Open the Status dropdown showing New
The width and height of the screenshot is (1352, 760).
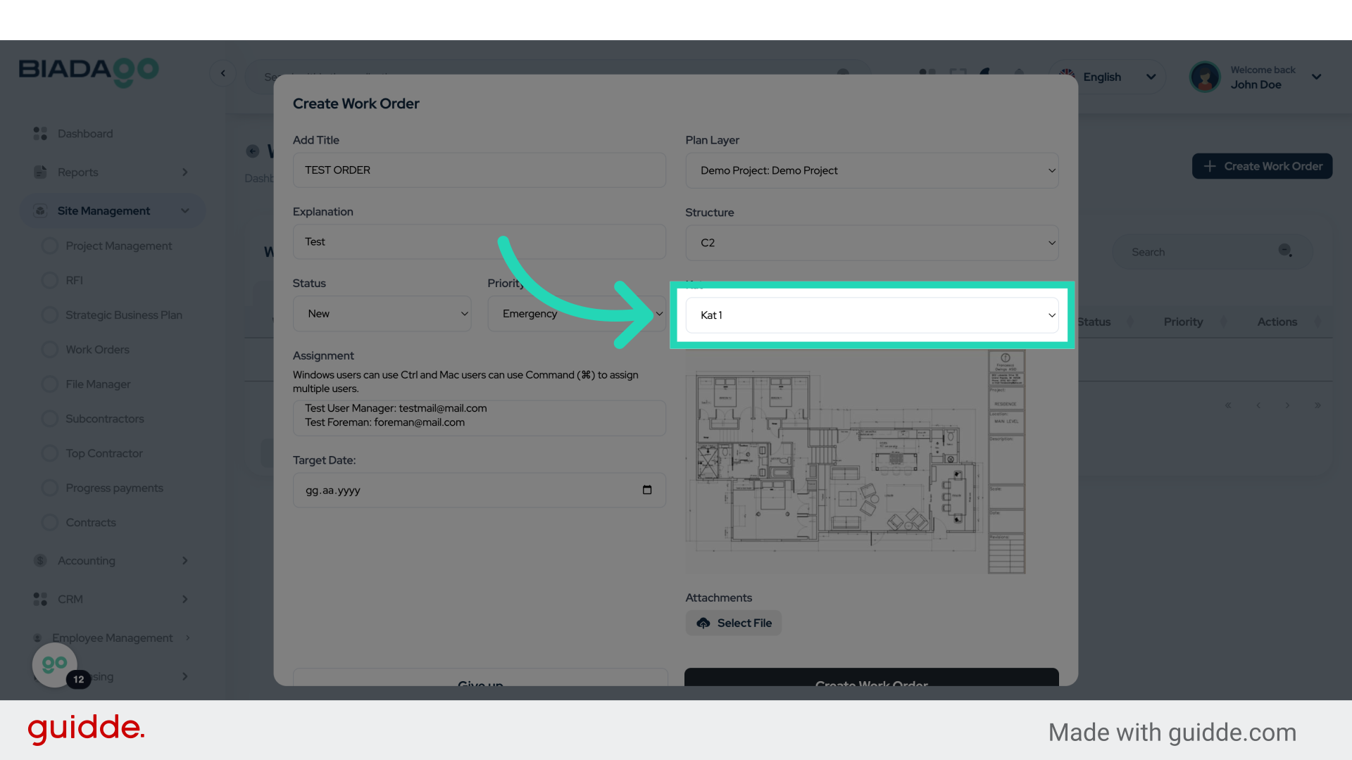point(382,314)
